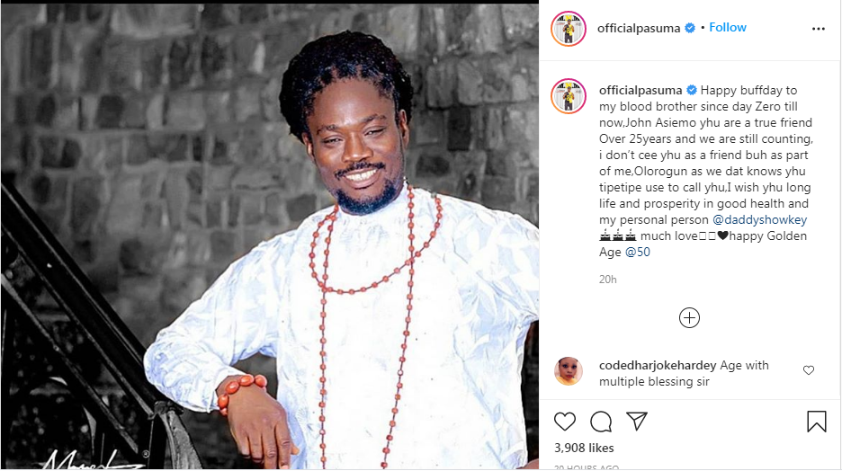Share the post via paper plane icon

(636, 421)
